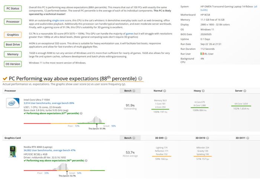
Task: Click the 59% 166 fps DX9 result
Action: click(162, 159)
